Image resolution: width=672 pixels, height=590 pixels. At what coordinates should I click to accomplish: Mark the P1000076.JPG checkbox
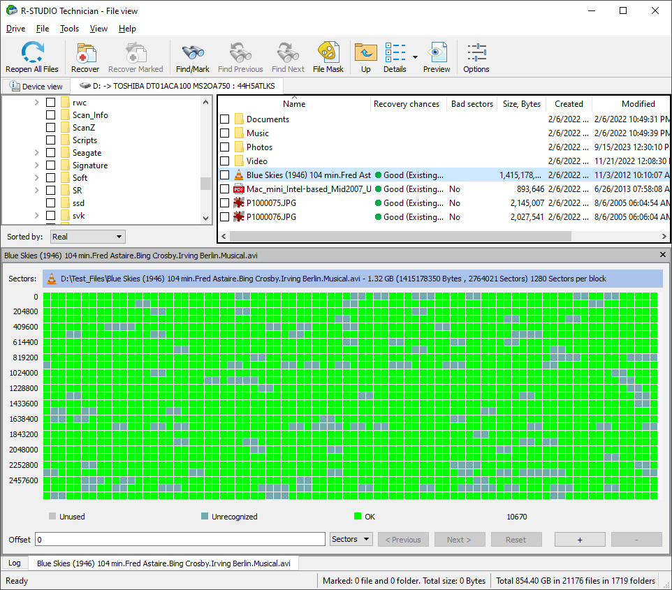pyautogui.click(x=224, y=217)
